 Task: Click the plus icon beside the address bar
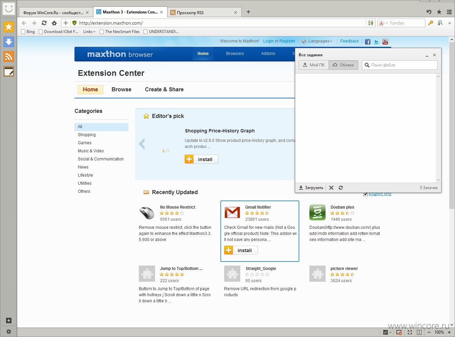click(66, 23)
